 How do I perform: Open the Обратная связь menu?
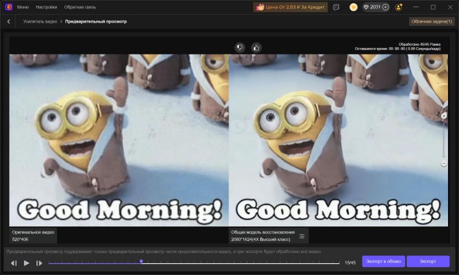click(80, 7)
